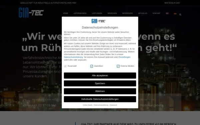Click the 'Wir regeln das!' slogan text
Screen dimensions: 200x125
point(172,3)
